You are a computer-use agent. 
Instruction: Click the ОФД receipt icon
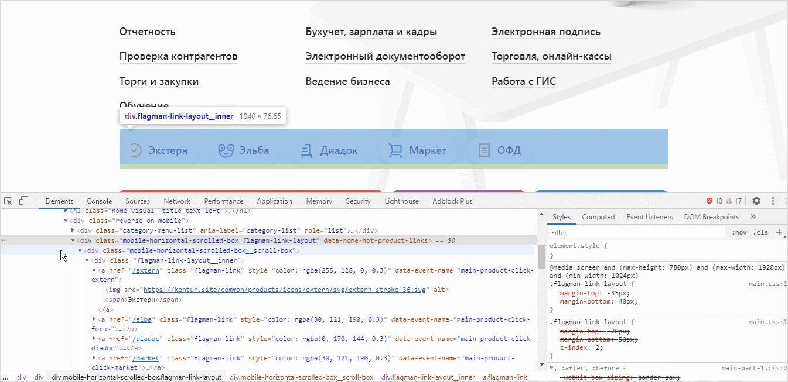[x=484, y=150]
